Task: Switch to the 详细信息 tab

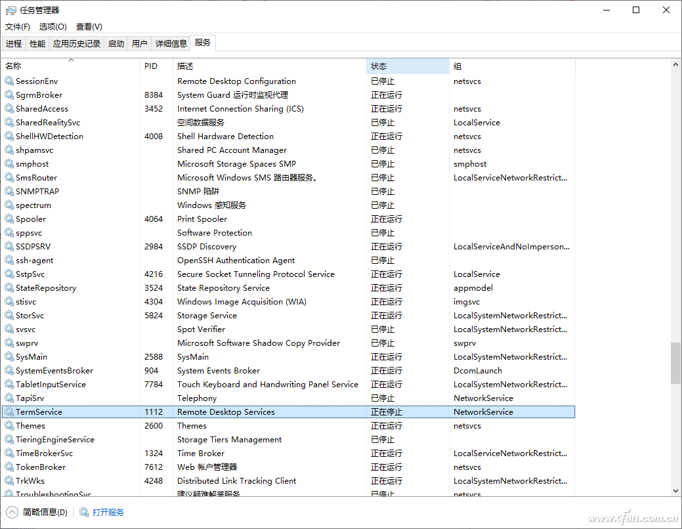Action: coord(171,43)
